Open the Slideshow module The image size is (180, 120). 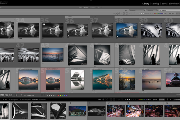click(x=174, y=3)
